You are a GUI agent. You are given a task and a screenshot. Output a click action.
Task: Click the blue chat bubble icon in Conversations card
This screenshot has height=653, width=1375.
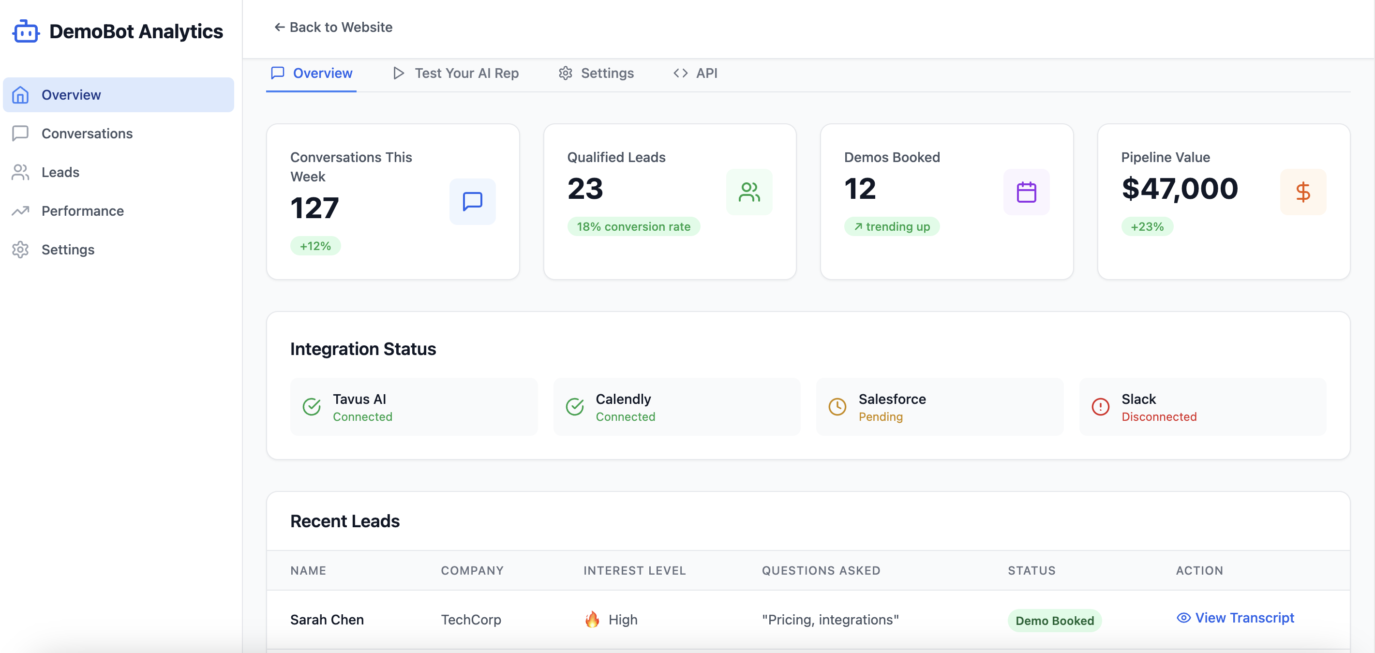point(472,202)
